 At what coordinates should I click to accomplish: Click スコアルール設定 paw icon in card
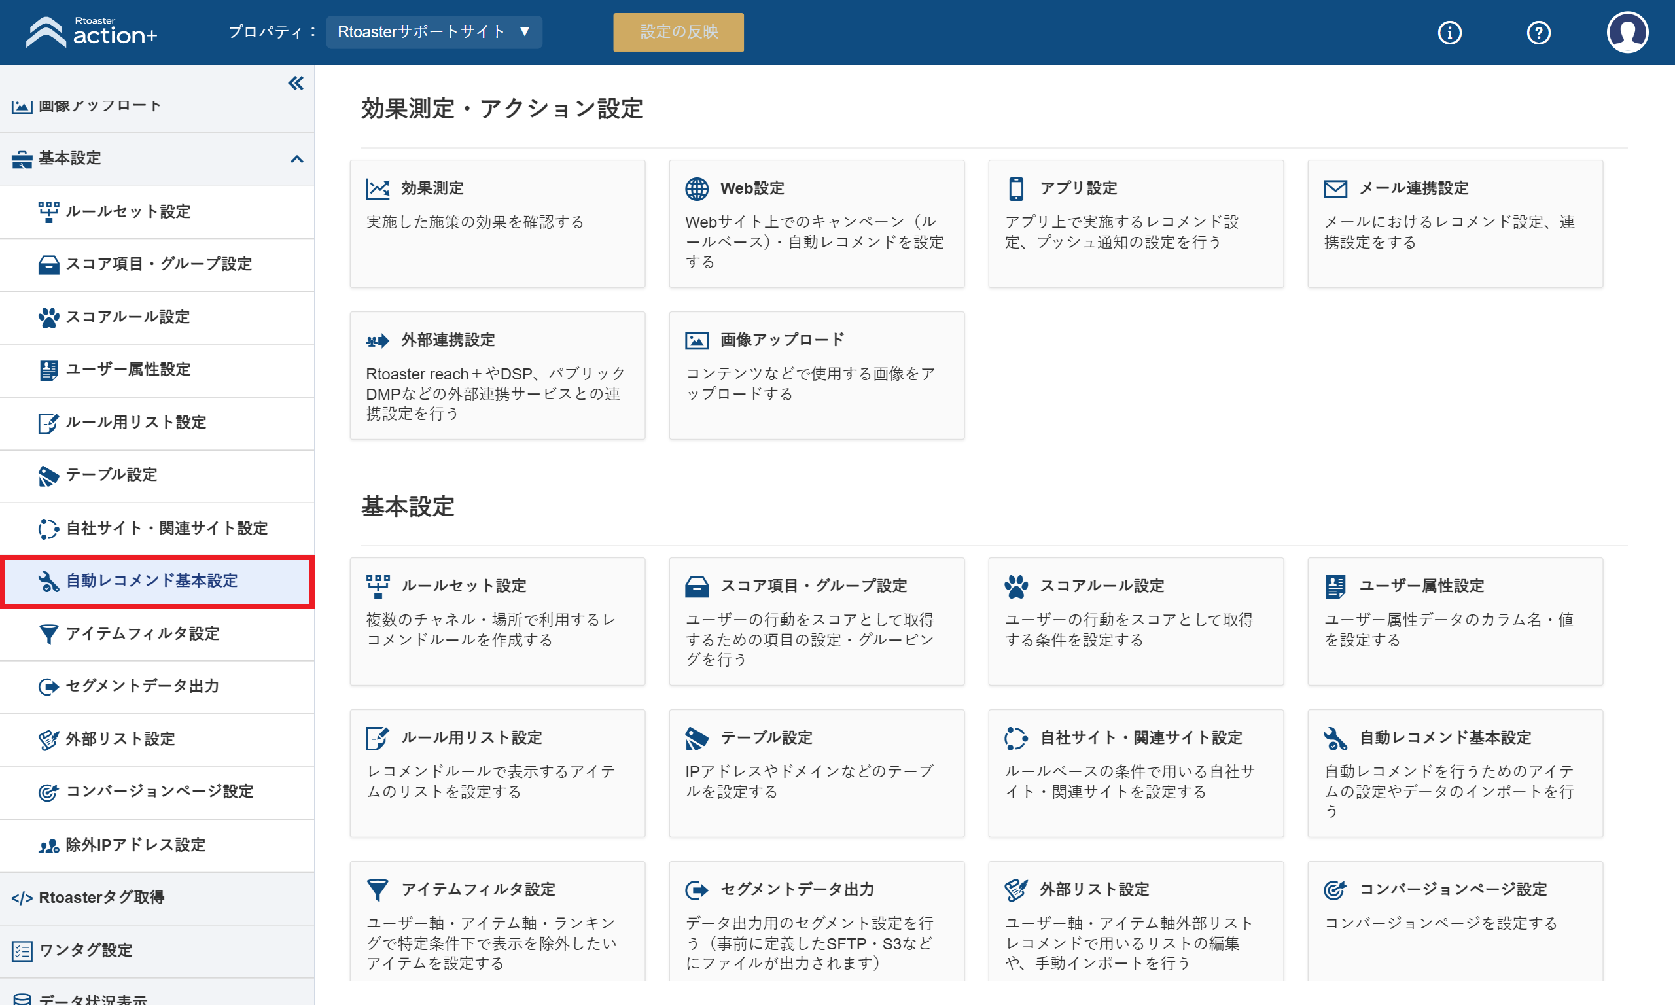pyautogui.click(x=1015, y=586)
